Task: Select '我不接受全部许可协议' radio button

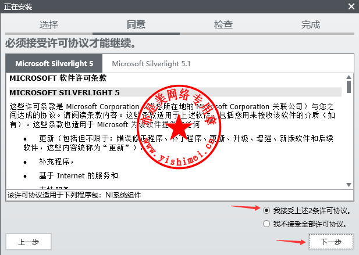Action: click(x=266, y=224)
